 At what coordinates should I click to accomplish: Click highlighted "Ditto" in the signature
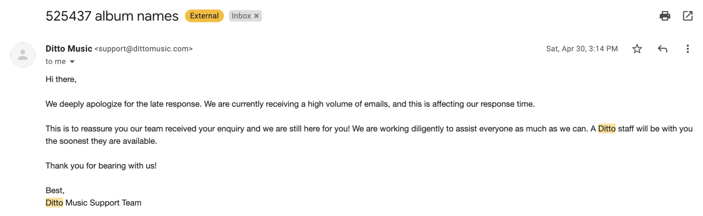54,202
